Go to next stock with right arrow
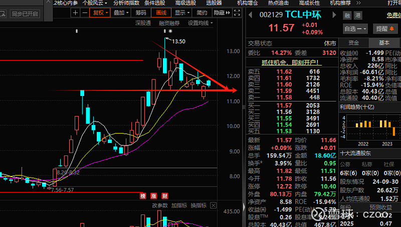The height and width of the screenshot is (227, 401). click(334, 15)
